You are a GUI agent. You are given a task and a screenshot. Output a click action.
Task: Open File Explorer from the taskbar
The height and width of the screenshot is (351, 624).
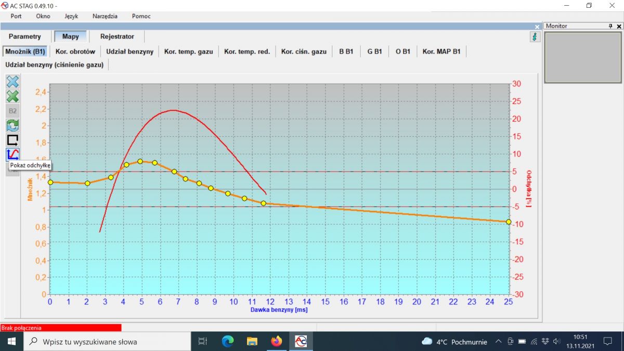point(252,342)
